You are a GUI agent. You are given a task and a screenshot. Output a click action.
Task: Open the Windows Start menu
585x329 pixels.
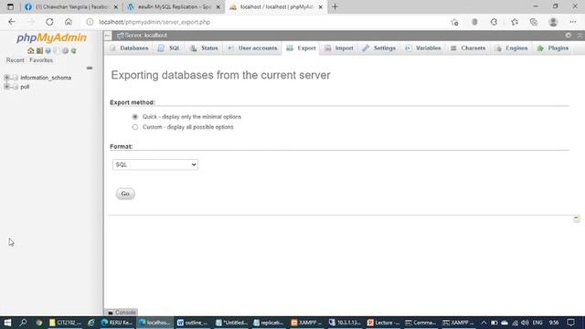(x=7, y=323)
